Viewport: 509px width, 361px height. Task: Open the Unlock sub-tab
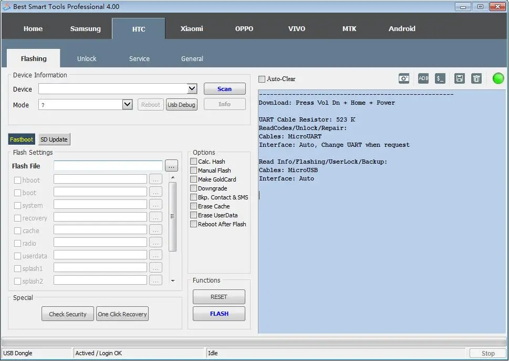coord(87,58)
